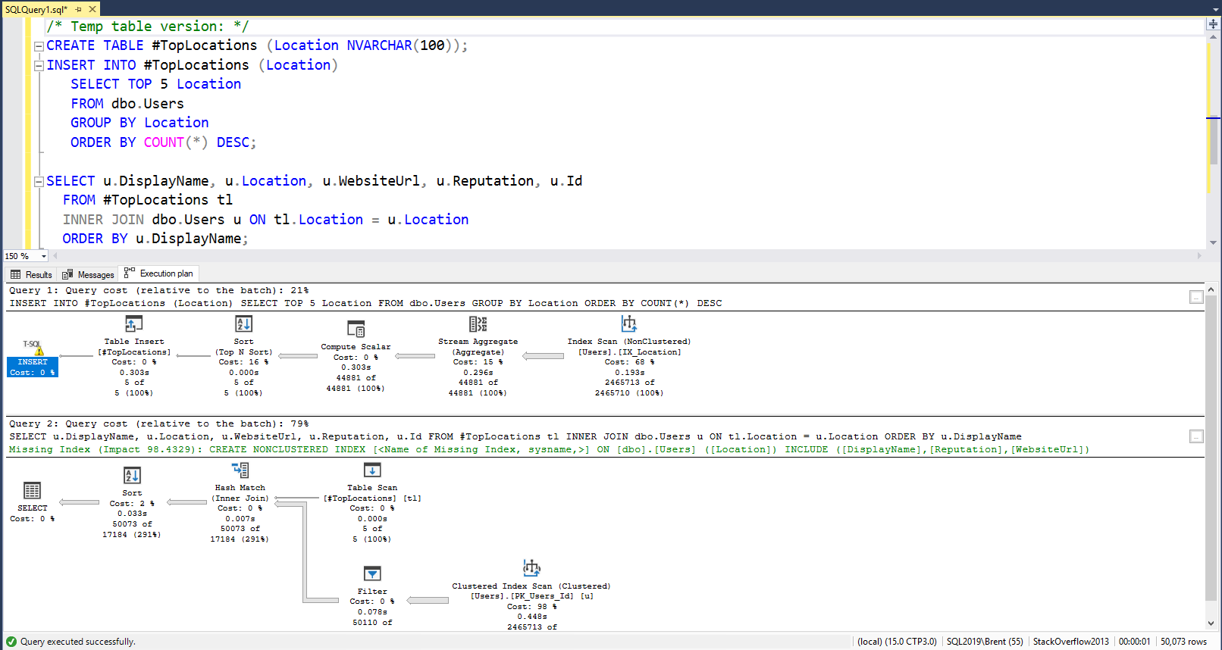Click the pin icon on SQLQuery1.sql tab
Image resolution: width=1222 pixels, height=650 pixels.
[78, 9]
